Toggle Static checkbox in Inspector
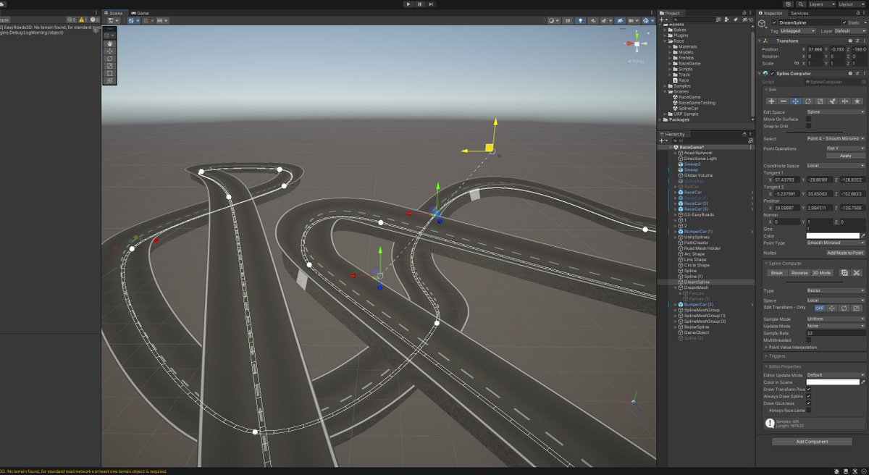 844,22
